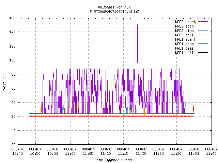Click the black NPD1 defl legend line

(x=203, y=53)
